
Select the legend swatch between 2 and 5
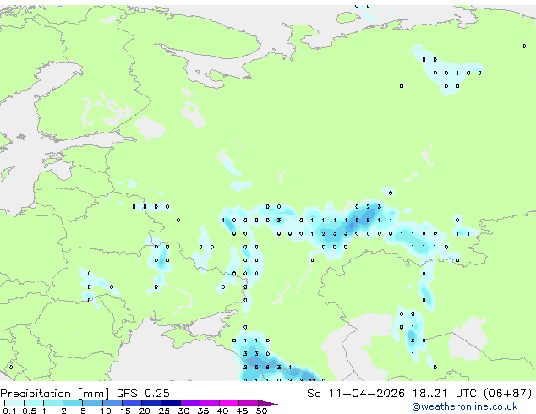click(73, 403)
